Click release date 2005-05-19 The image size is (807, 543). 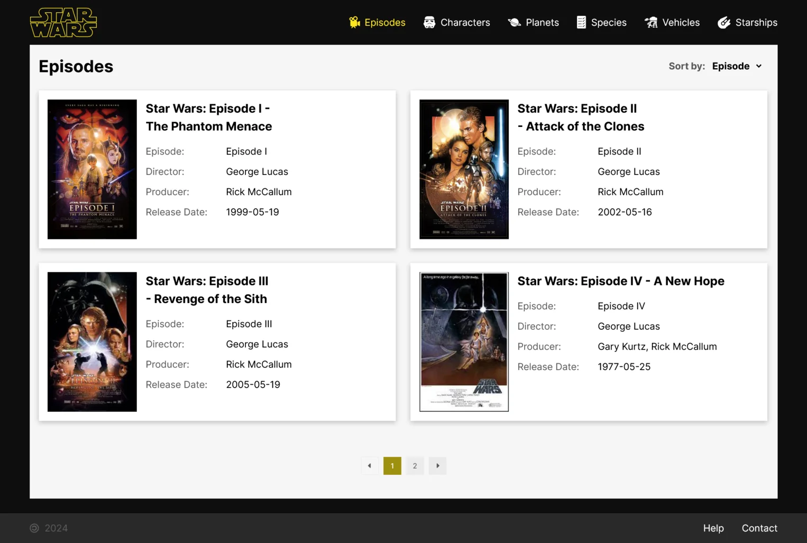pos(253,384)
